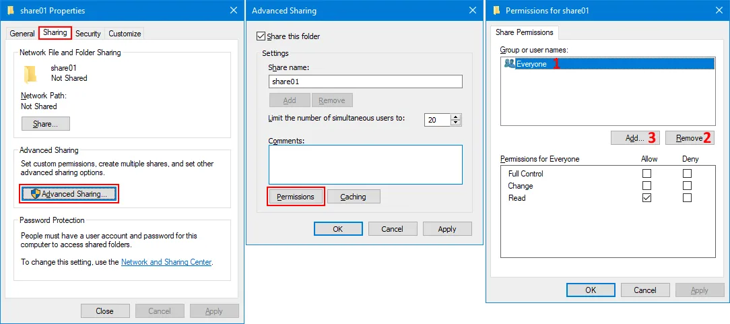Click the Everyone group user icon
The image size is (730, 324).
click(509, 64)
